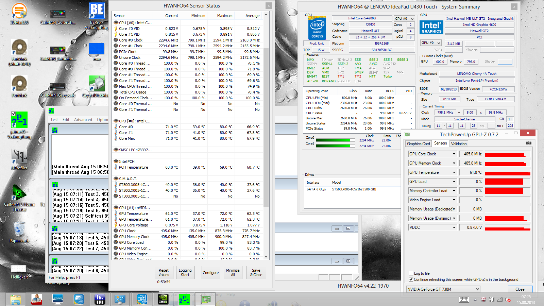544x306 pixels.
Task: Click the Logging Start button
Action: click(x=185, y=273)
